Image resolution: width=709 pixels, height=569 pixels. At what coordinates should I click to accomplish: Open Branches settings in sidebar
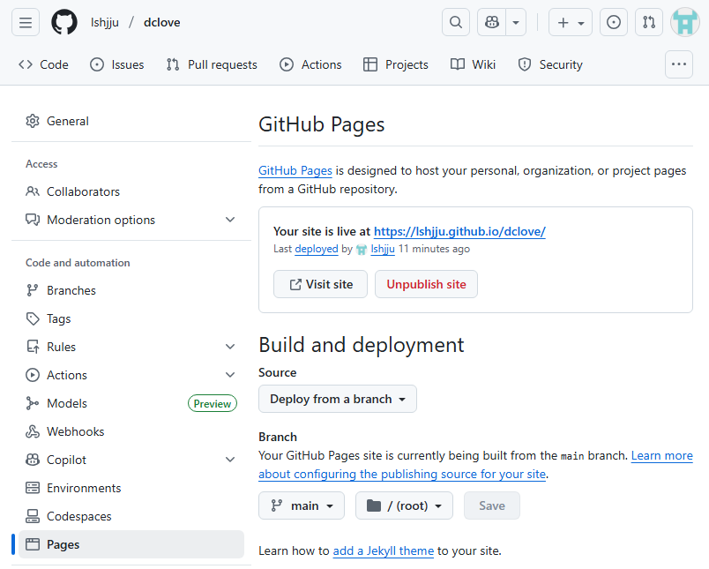pyautogui.click(x=131, y=290)
